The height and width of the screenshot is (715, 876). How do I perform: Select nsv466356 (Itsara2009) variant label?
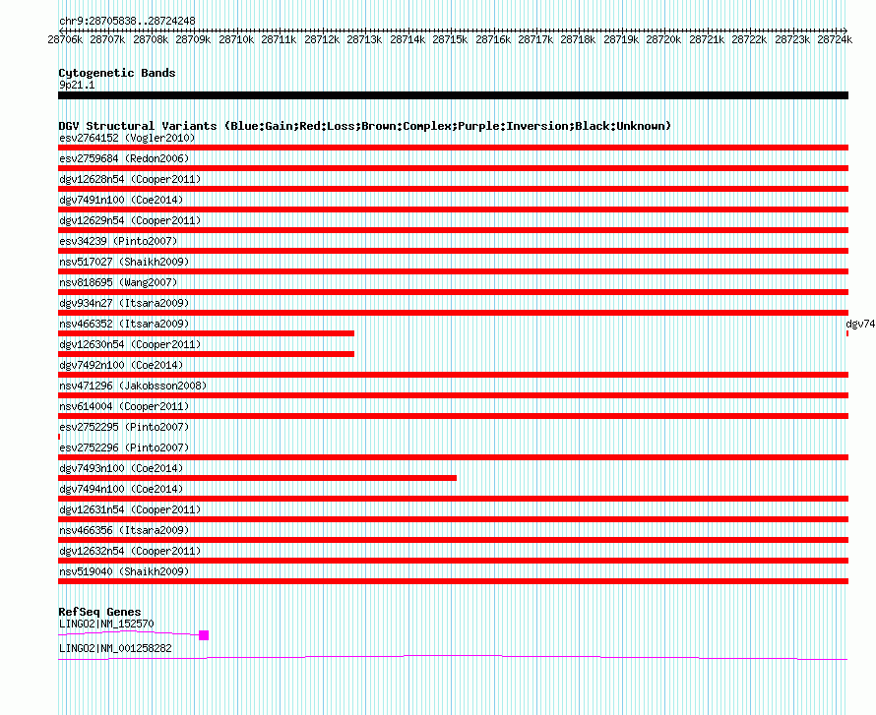pos(124,530)
